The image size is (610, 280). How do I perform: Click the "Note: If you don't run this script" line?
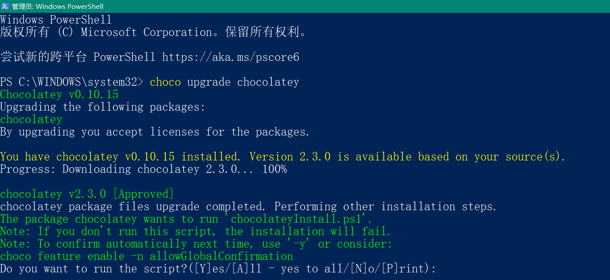195,232
